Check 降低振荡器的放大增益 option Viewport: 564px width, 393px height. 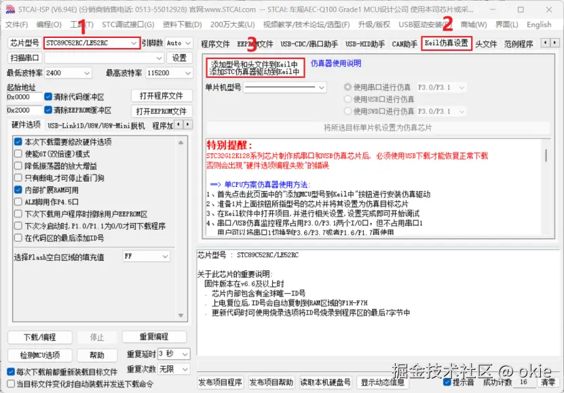tap(18, 165)
